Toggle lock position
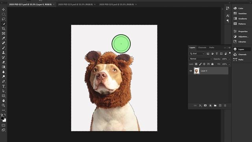Viewport: 252px width, 142px height. coord(204,64)
